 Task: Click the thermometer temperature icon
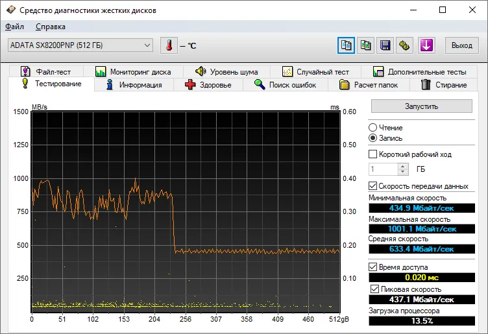coord(169,45)
